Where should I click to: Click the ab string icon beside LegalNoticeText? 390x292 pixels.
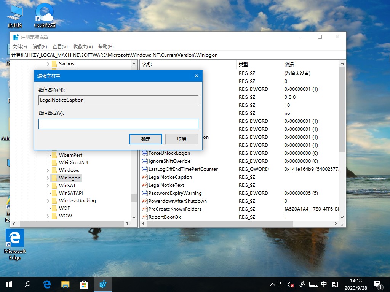145,185
